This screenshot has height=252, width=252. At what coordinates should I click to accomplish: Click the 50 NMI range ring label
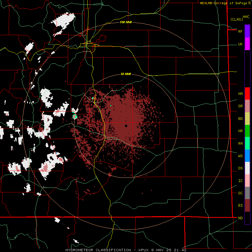click(126, 74)
